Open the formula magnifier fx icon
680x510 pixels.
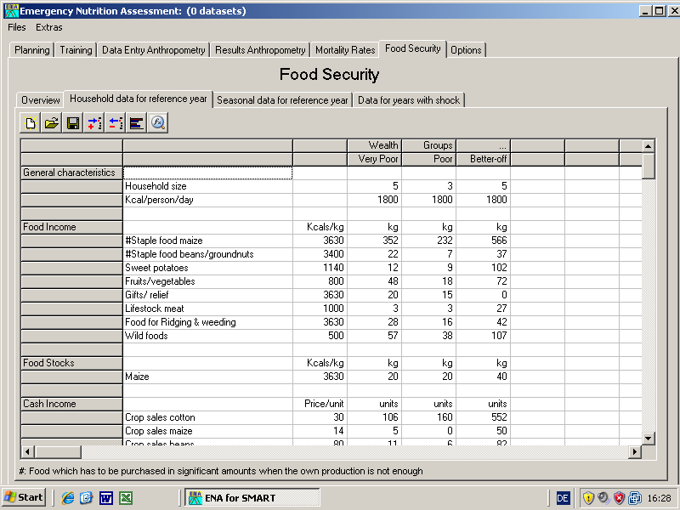158,123
